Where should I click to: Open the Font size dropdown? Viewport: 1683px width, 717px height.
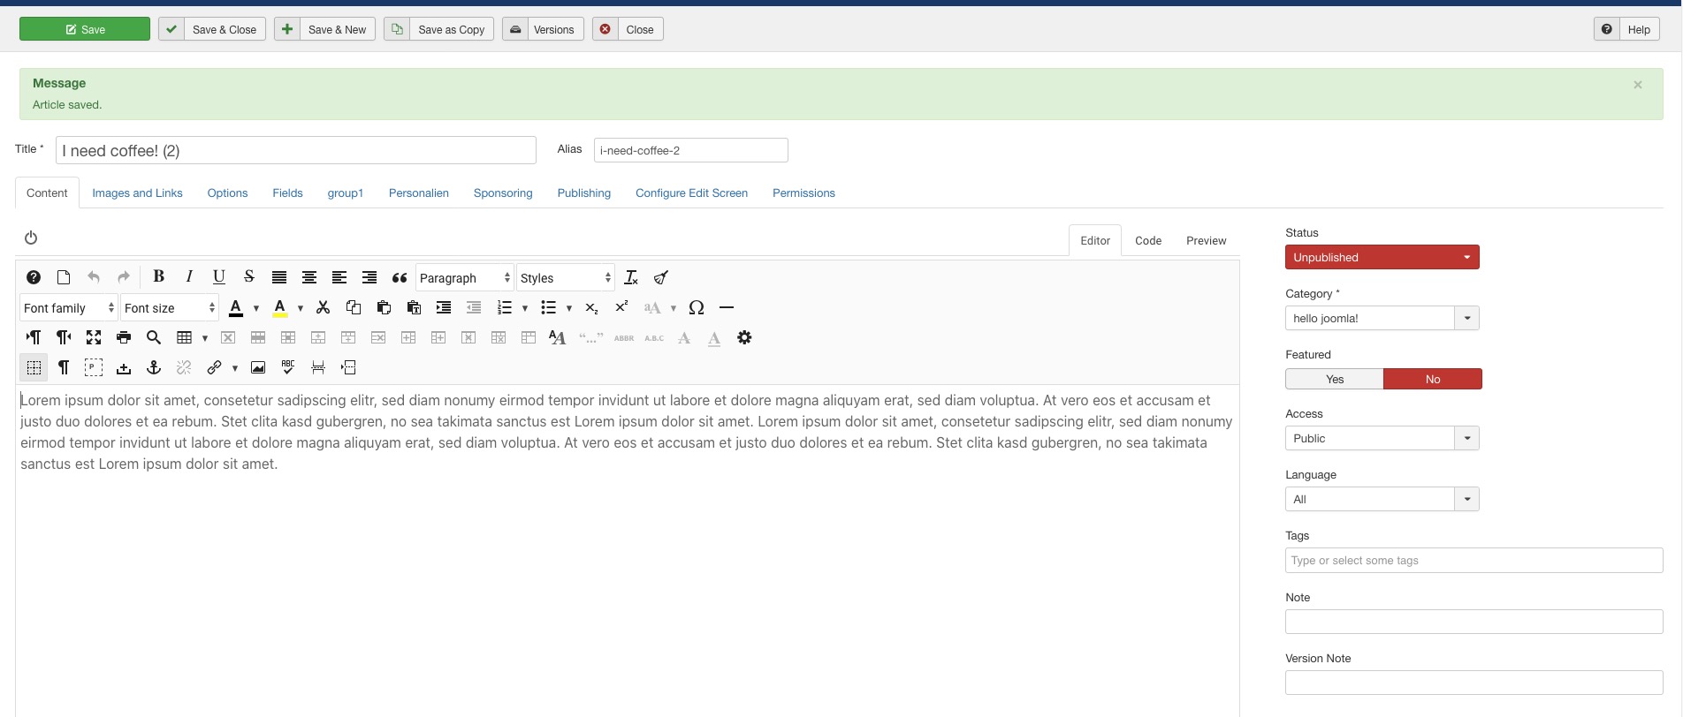(x=170, y=307)
